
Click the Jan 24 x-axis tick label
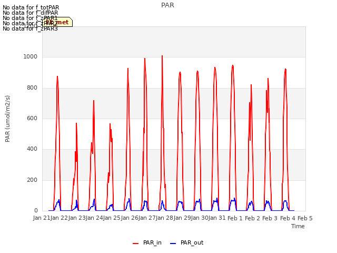pyautogui.click(x=94, y=218)
